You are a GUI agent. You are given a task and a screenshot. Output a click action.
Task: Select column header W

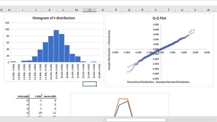(x=208, y=10)
